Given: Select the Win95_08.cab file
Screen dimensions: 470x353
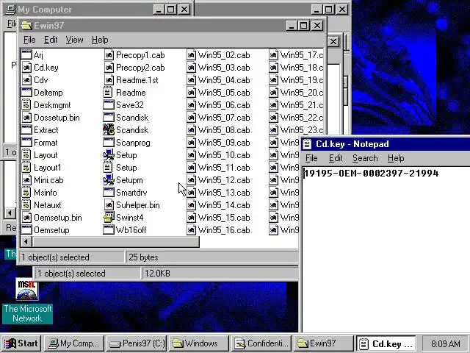Looking at the screenshot, I should pyautogui.click(x=218, y=130).
